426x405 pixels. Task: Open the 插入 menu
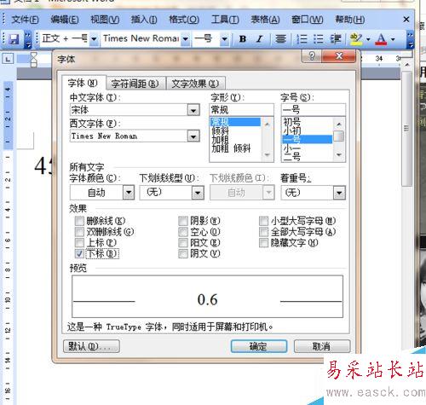click(144, 20)
